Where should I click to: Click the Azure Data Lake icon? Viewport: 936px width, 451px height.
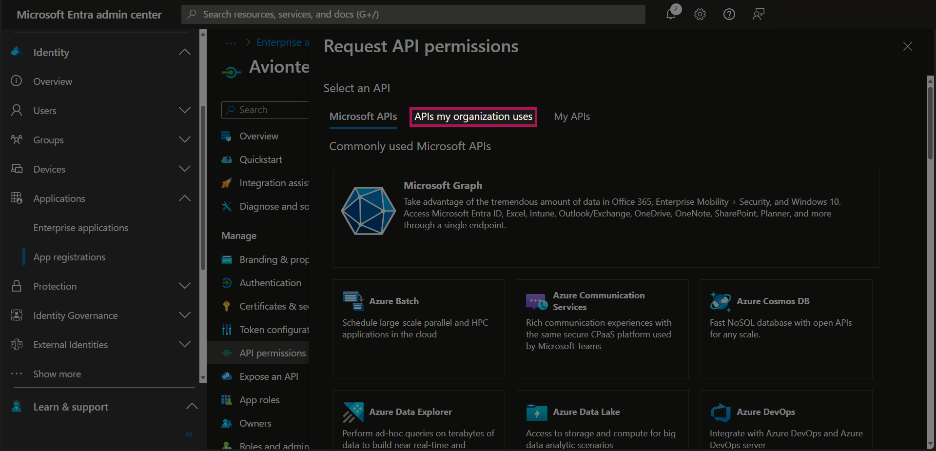point(537,412)
